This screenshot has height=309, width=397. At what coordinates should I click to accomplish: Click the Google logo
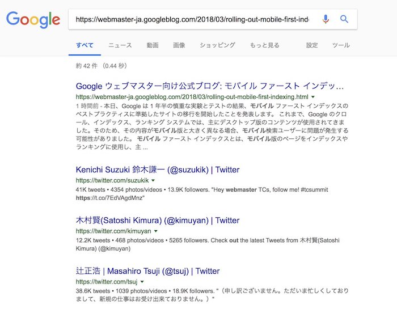33,20
